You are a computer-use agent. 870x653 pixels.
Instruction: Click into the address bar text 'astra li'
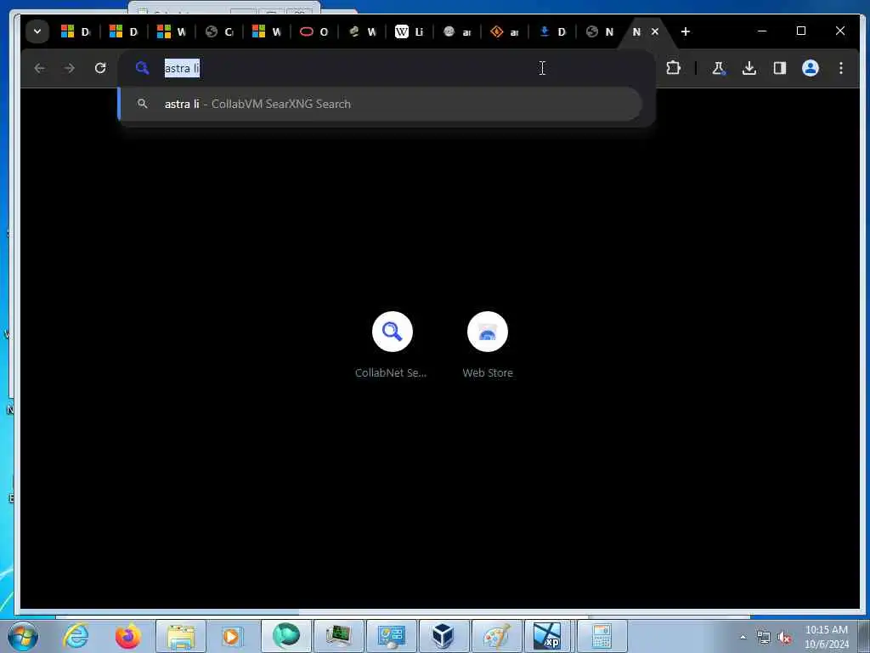[182, 68]
